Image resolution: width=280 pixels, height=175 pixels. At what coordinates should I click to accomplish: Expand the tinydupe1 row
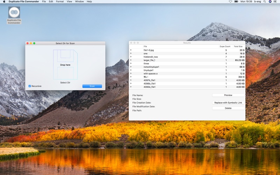click(x=131, y=70)
